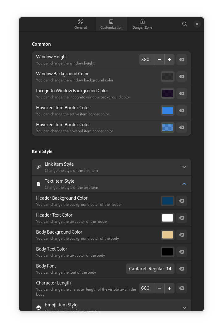Image resolution: width=223 pixels, height=332 pixels.
Task: Clear the Incognito Window Background Color
Action: (182, 93)
